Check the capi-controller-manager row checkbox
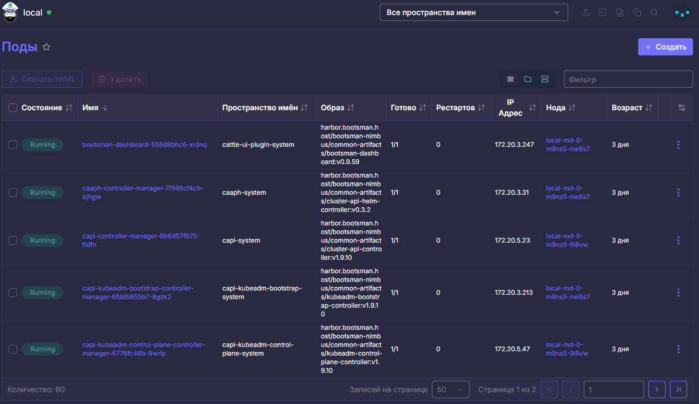 (x=13, y=240)
